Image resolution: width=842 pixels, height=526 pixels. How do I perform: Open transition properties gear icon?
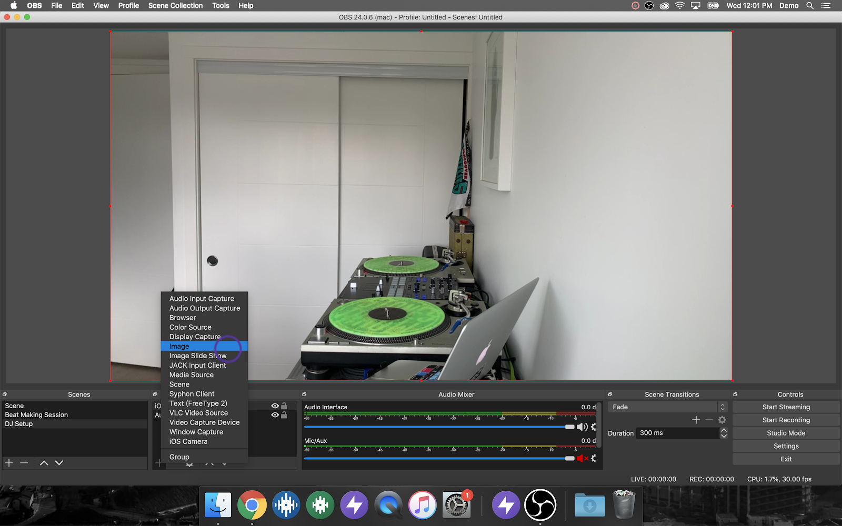coord(722,420)
